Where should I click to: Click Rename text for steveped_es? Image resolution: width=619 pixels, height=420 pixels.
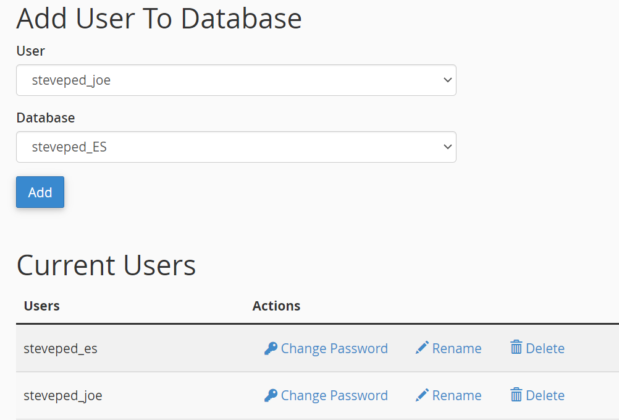tap(457, 349)
